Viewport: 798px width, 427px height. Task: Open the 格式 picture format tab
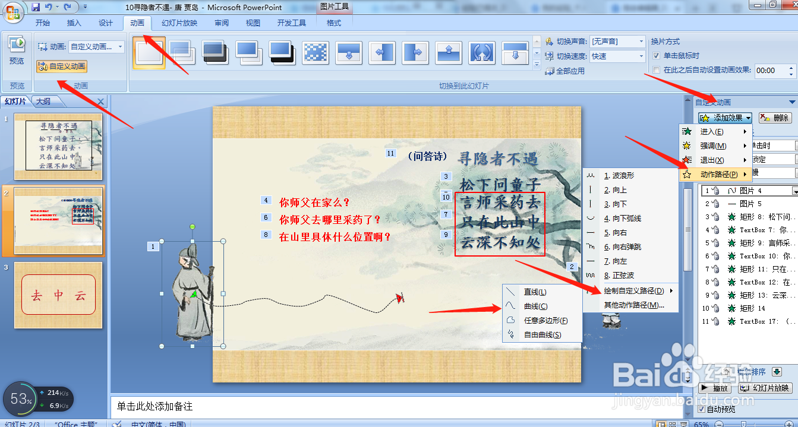tap(334, 23)
